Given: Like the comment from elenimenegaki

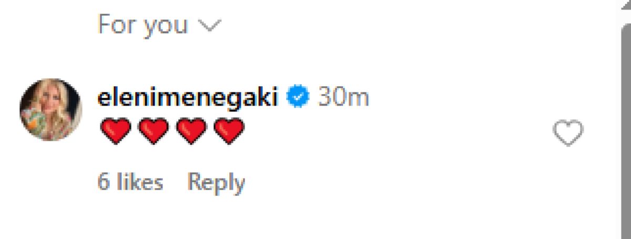Looking at the screenshot, I should [568, 132].
